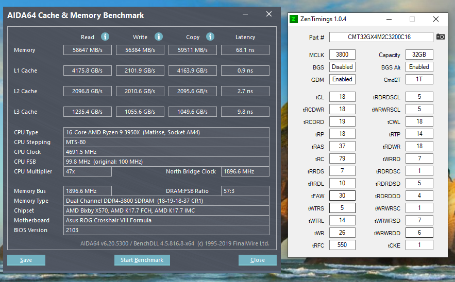Image resolution: width=455 pixels, height=282 pixels.
Task: Click the CPU Multiplier 47x field
Action: pyautogui.click(x=88, y=171)
